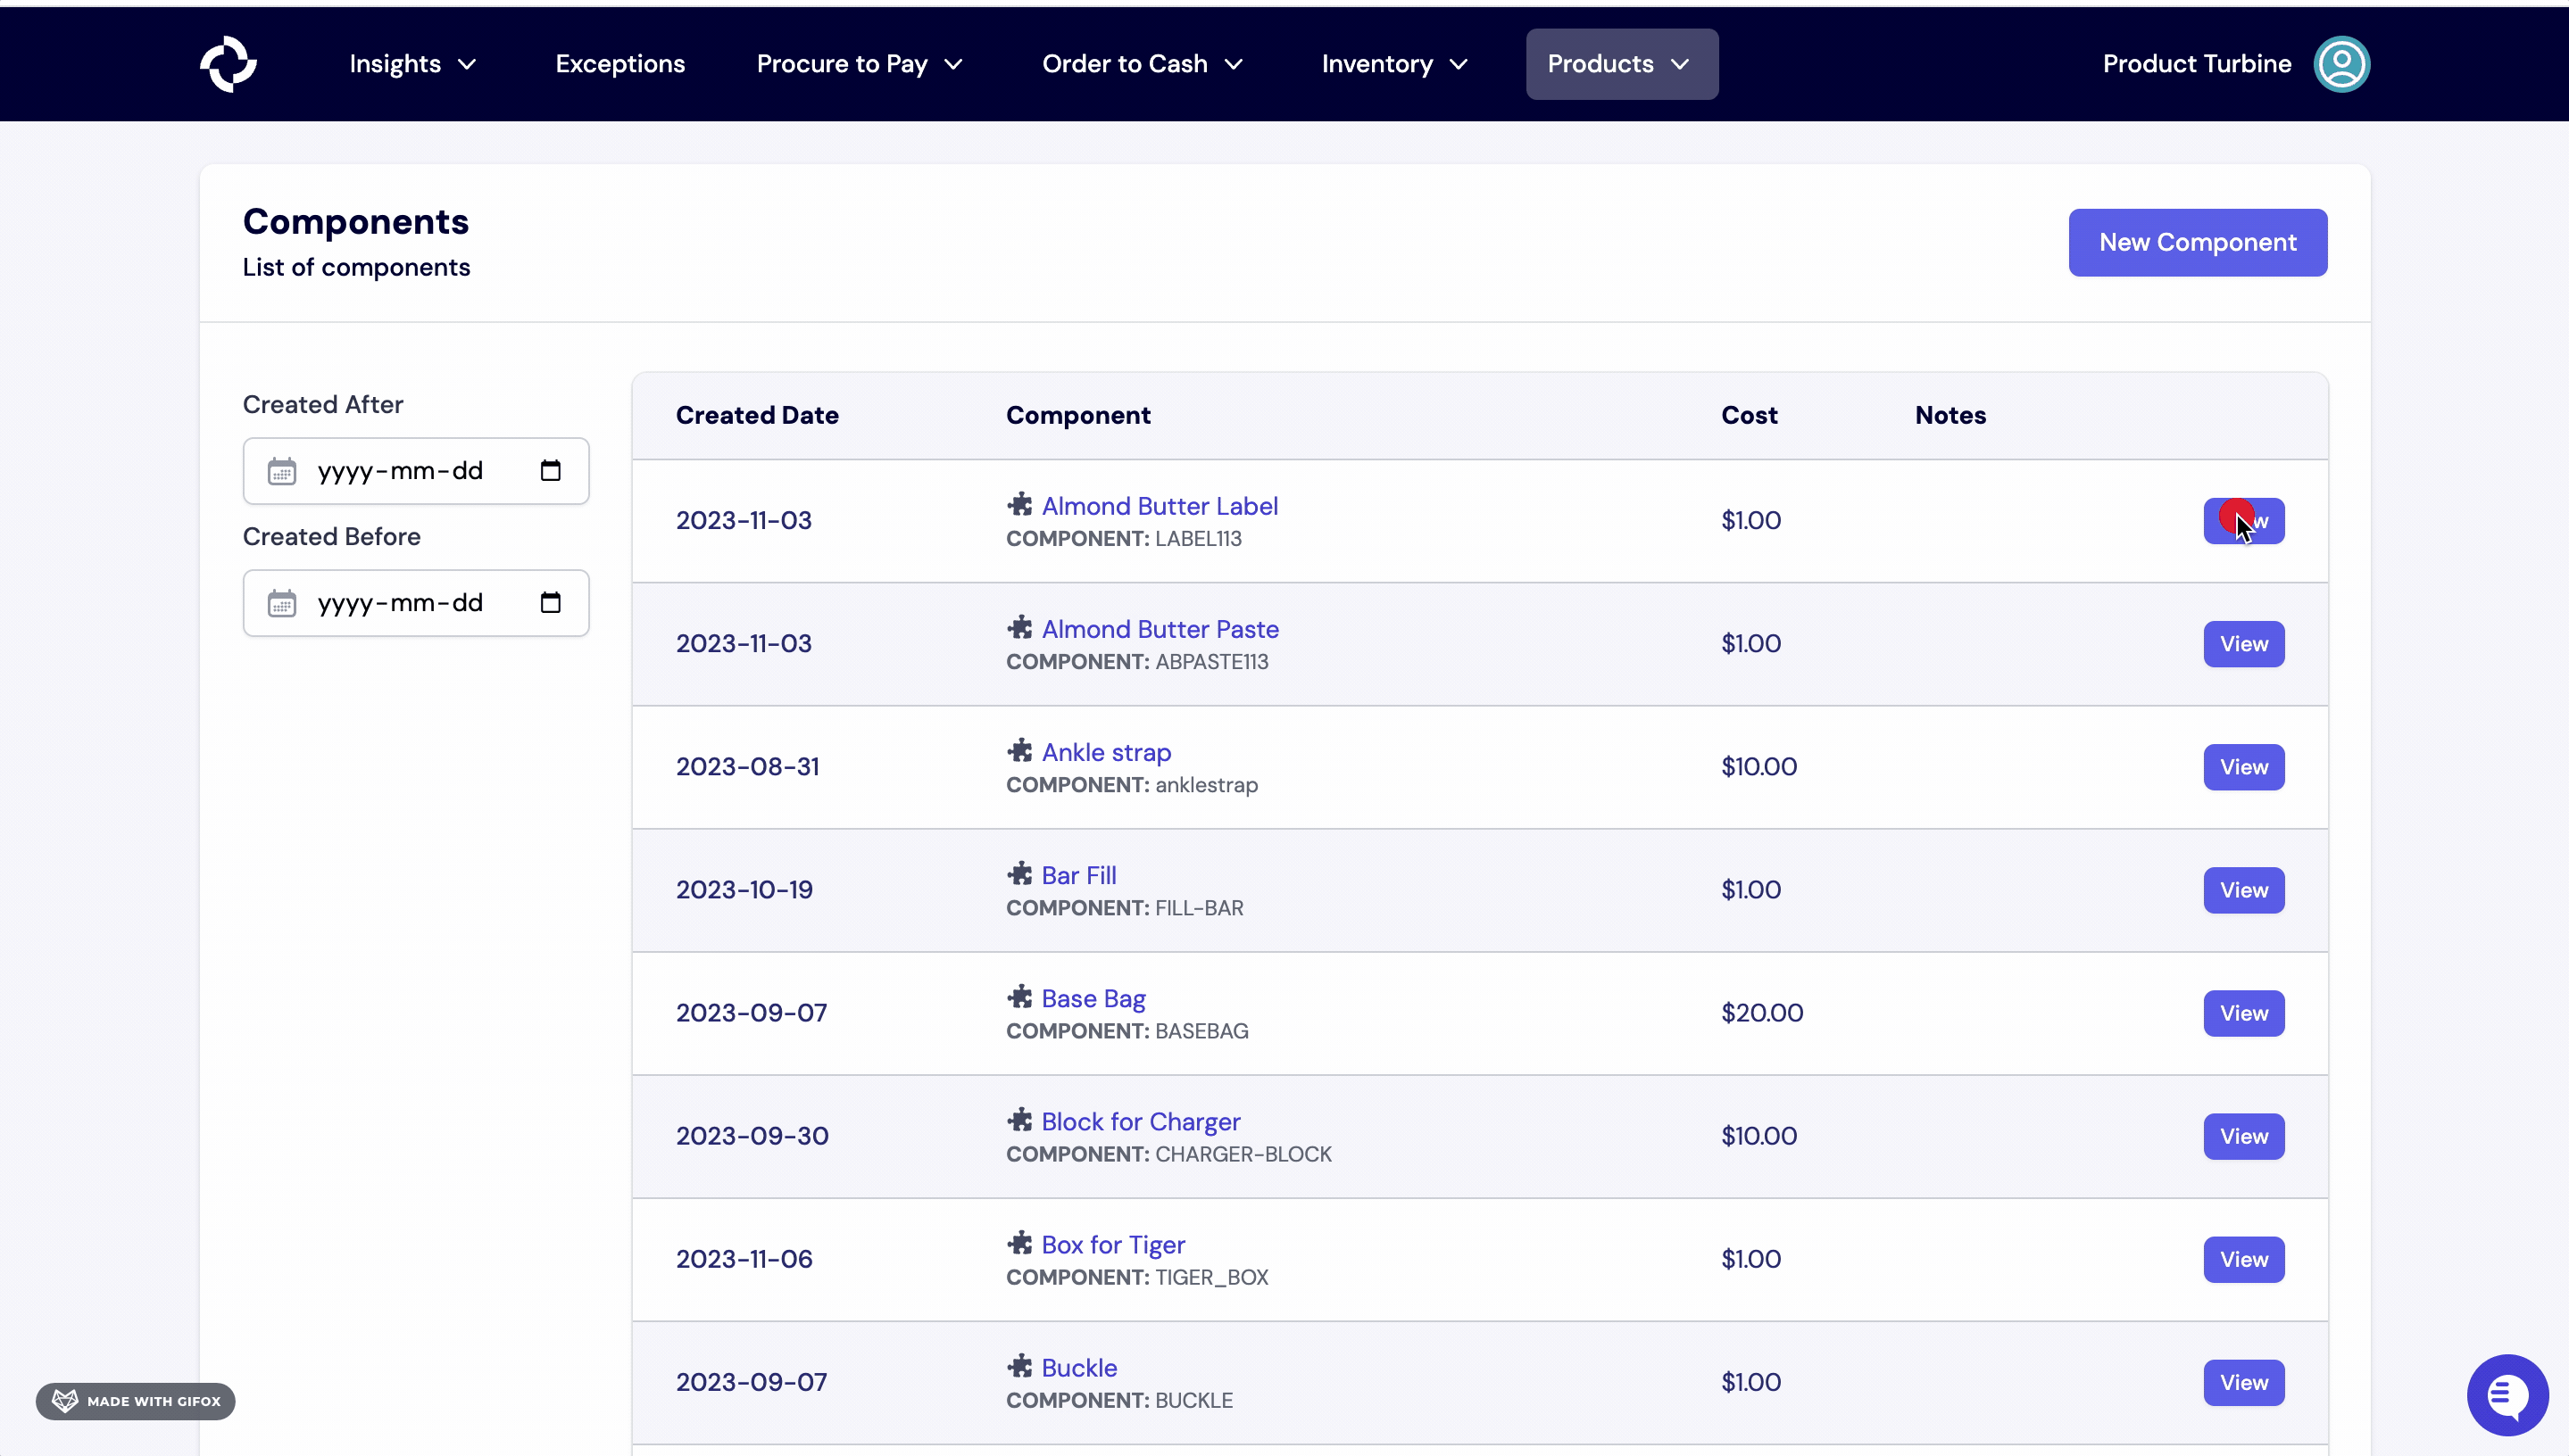2569x1456 pixels.
Task: Click the component icon beside Base Bag
Action: click(x=1020, y=997)
